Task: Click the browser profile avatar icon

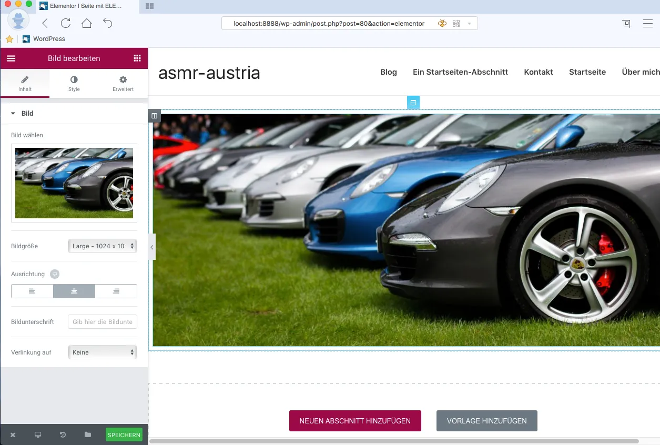Action: point(19,19)
